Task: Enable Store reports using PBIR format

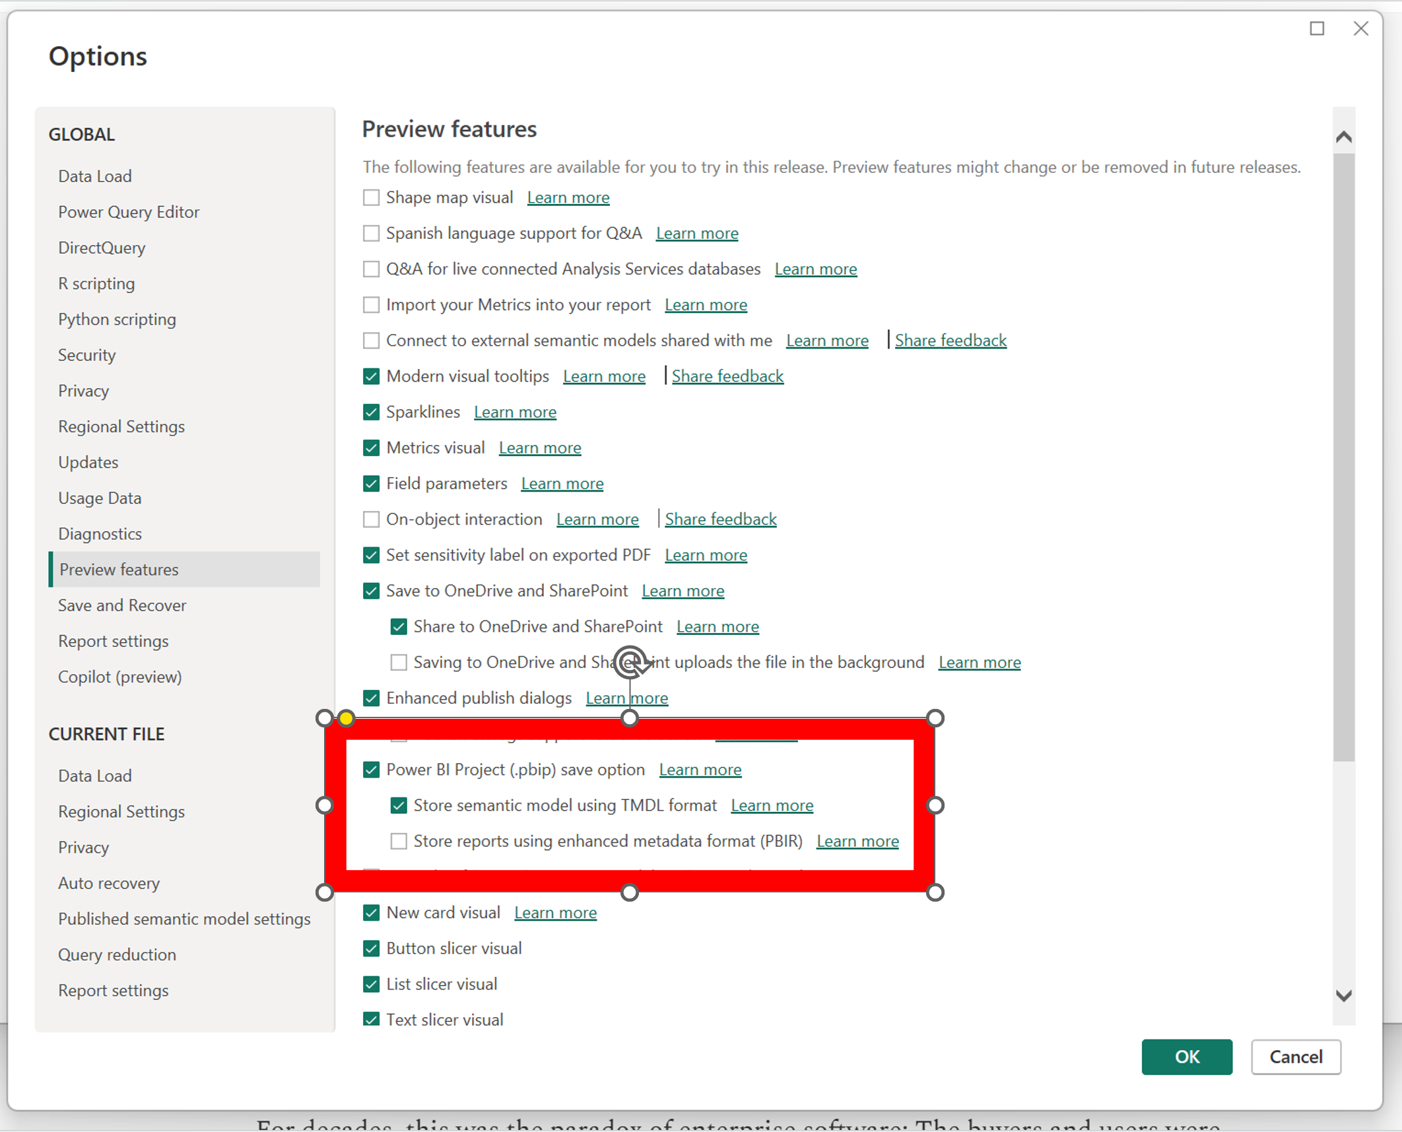Action: pos(399,841)
